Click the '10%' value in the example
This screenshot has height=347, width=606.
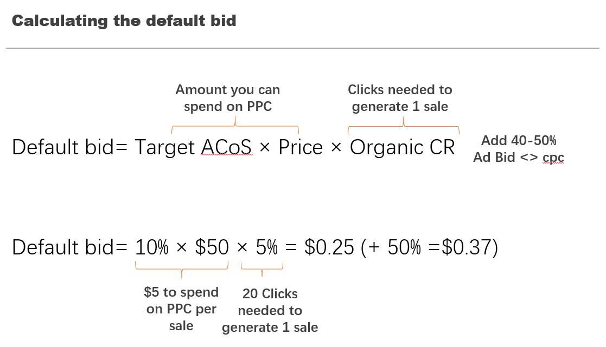(x=151, y=247)
